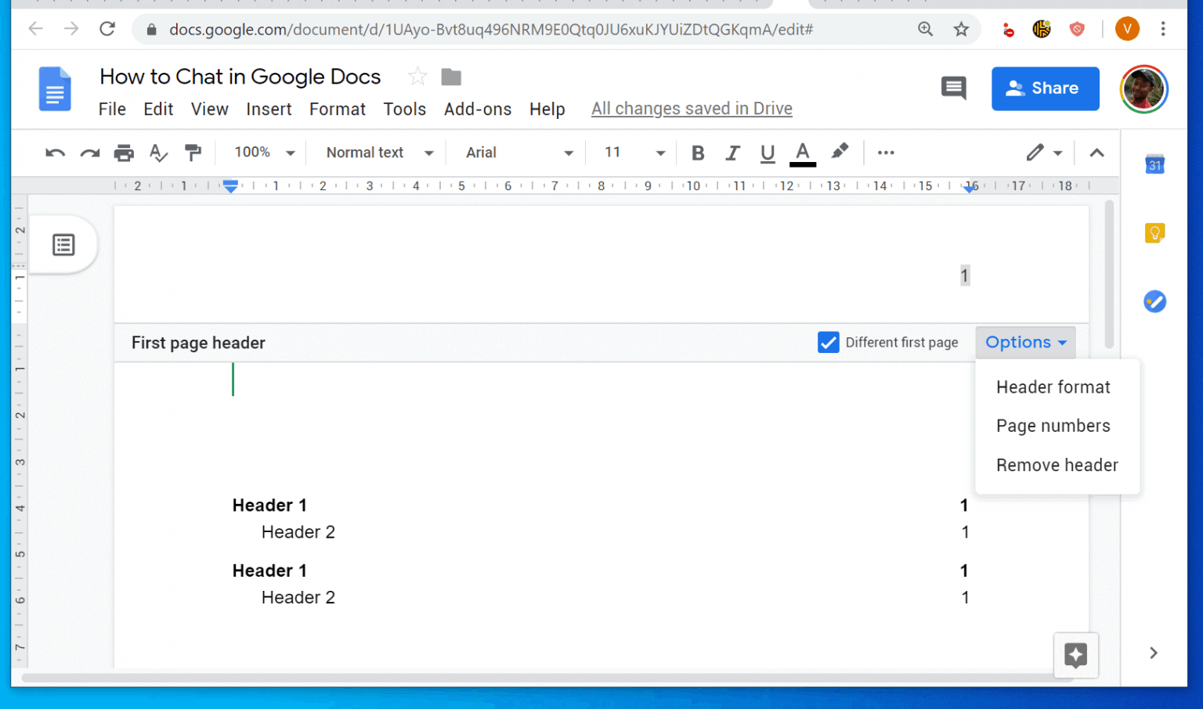This screenshot has width=1203, height=709.
Task: Open Google Calendar from the side panel
Action: tap(1154, 164)
